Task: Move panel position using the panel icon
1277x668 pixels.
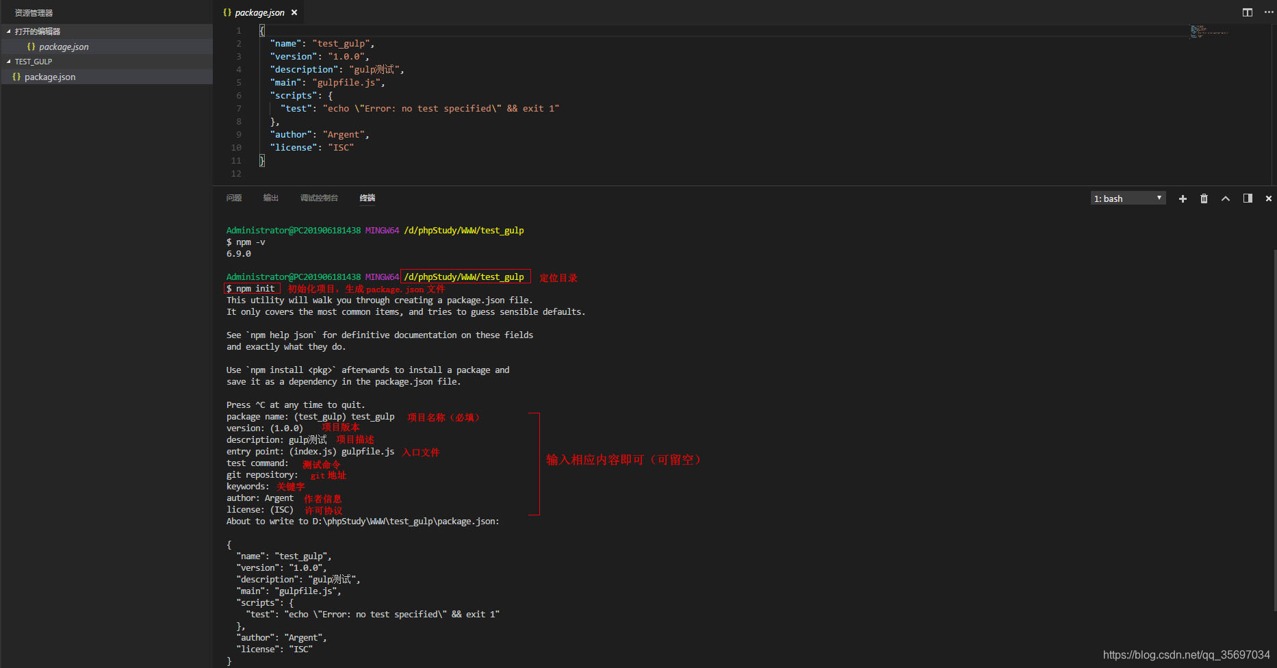Action: point(1248,198)
